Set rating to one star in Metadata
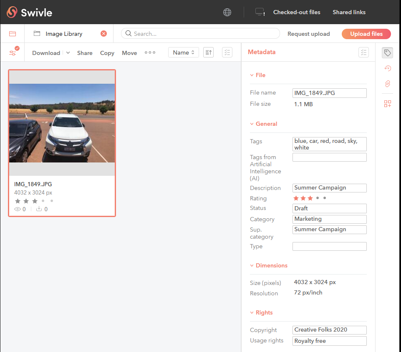Screen dimensions: 401x352 [296, 198]
